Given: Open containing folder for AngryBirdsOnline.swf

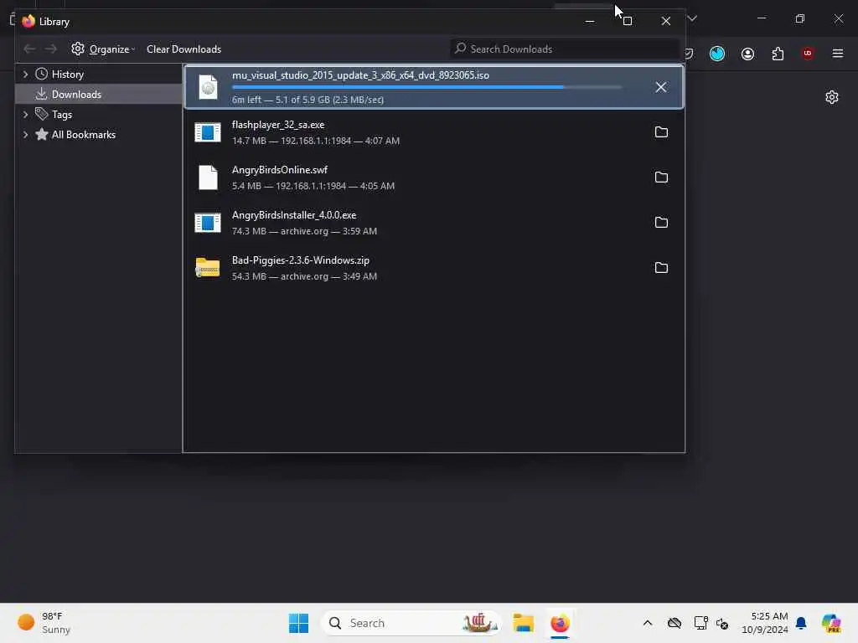Looking at the screenshot, I should pos(661,177).
